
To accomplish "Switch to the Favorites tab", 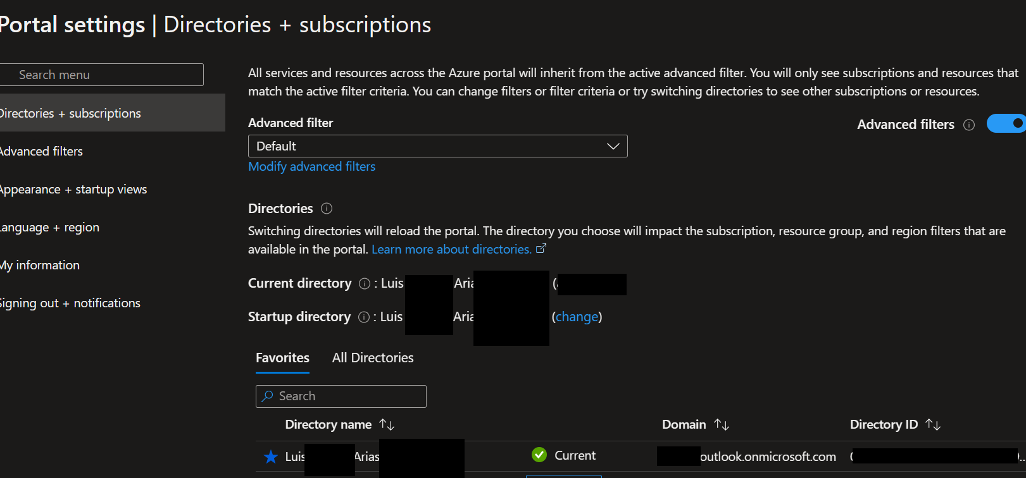I will pos(282,358).
